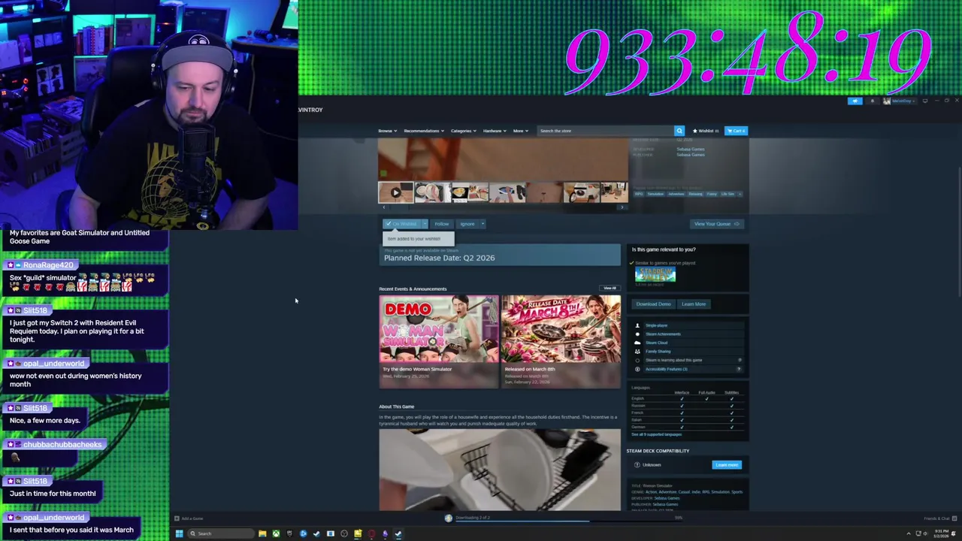This screenshot has height=541, width=962.
Task: Click the RPG tag
Action: (639, 194)
